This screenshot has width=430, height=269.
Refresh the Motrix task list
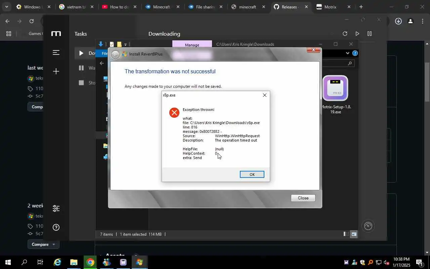[345, 34]
